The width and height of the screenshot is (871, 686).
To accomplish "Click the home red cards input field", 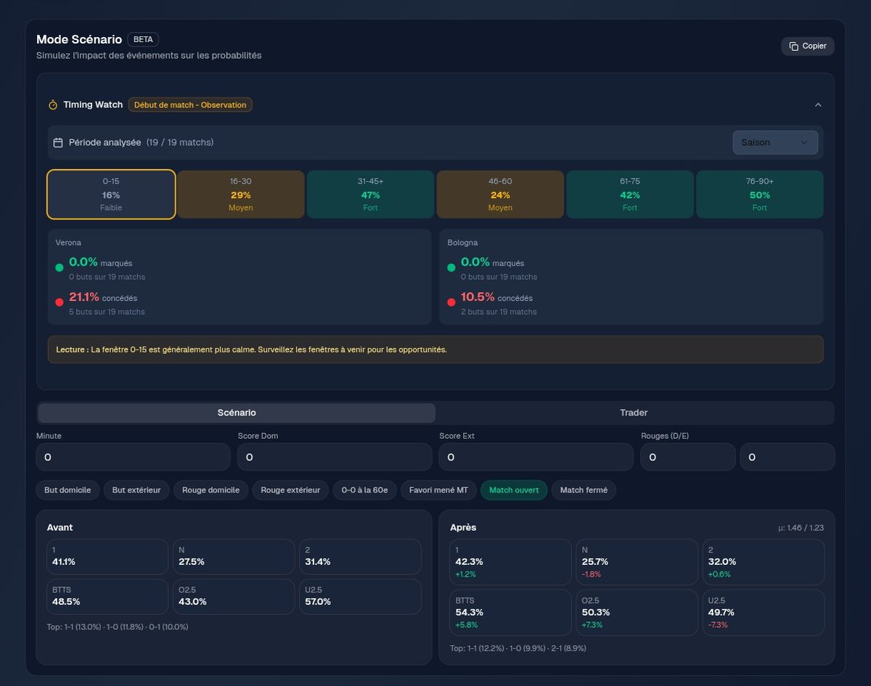I will [x=688, y=457].
